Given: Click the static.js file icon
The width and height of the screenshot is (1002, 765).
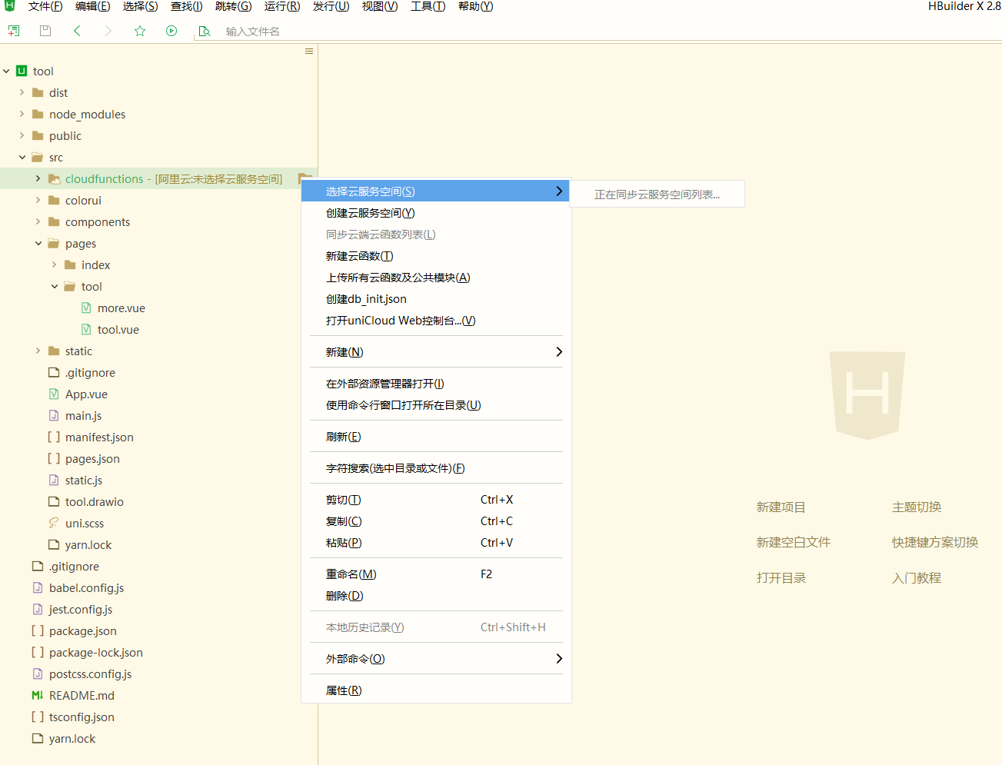Looking at the screenshot, I should pyautogui.click(x=54, y=480).
